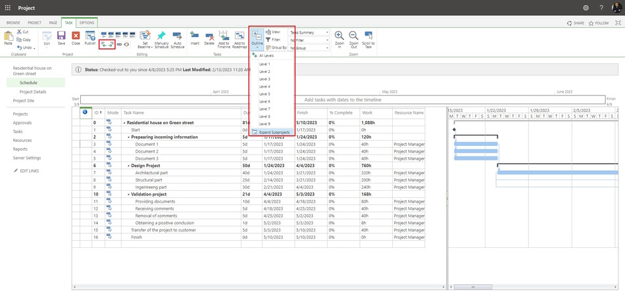Open the Undo dropdown arrow
The height and width of the screenshot is (292, 625).
point(34,48)
